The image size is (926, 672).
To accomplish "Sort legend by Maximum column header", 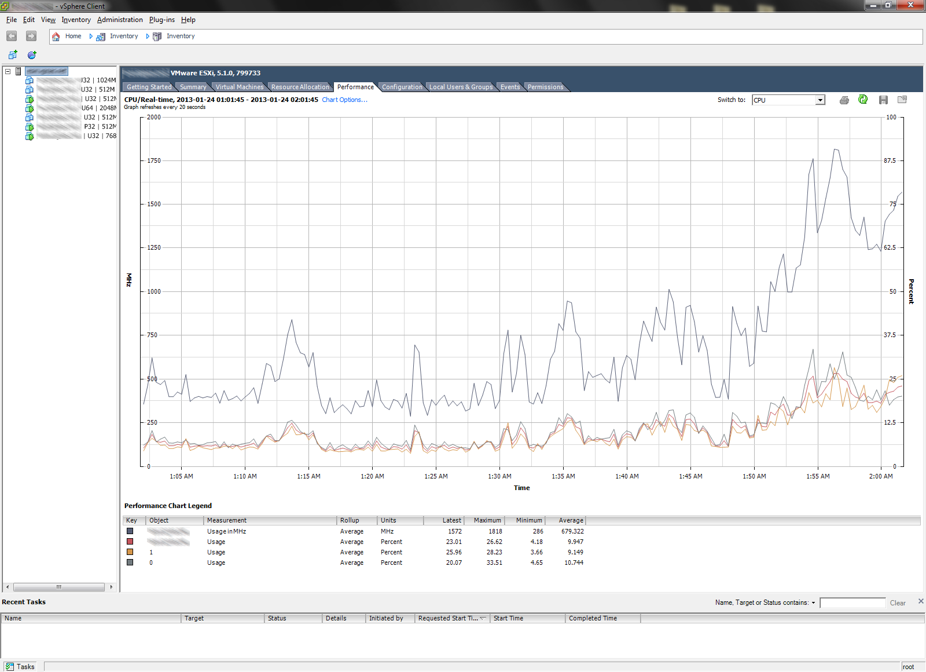I will point(484,520).
